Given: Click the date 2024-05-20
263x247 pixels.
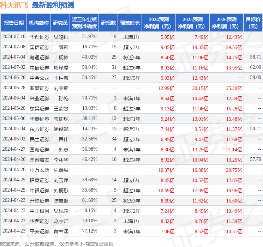Looking at the screenshot, I should click(14, 108).
